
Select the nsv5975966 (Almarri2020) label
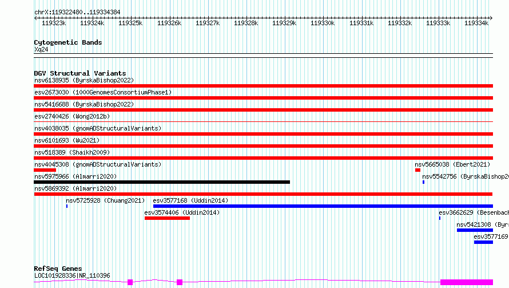tap(75, 176)
